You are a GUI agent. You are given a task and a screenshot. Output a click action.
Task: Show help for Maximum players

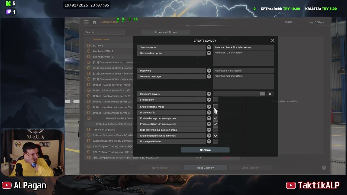tap(209, 94)
